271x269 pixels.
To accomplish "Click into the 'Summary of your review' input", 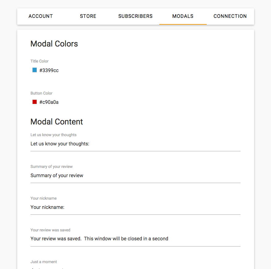I will point(135,176).
